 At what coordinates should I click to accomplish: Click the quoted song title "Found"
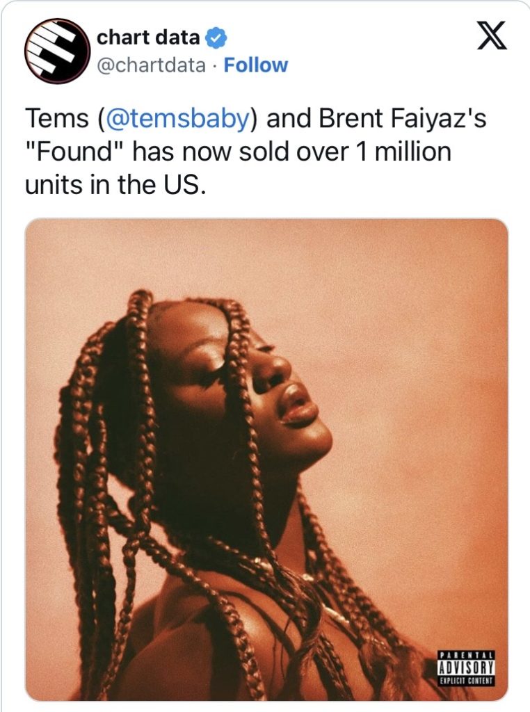75,151
